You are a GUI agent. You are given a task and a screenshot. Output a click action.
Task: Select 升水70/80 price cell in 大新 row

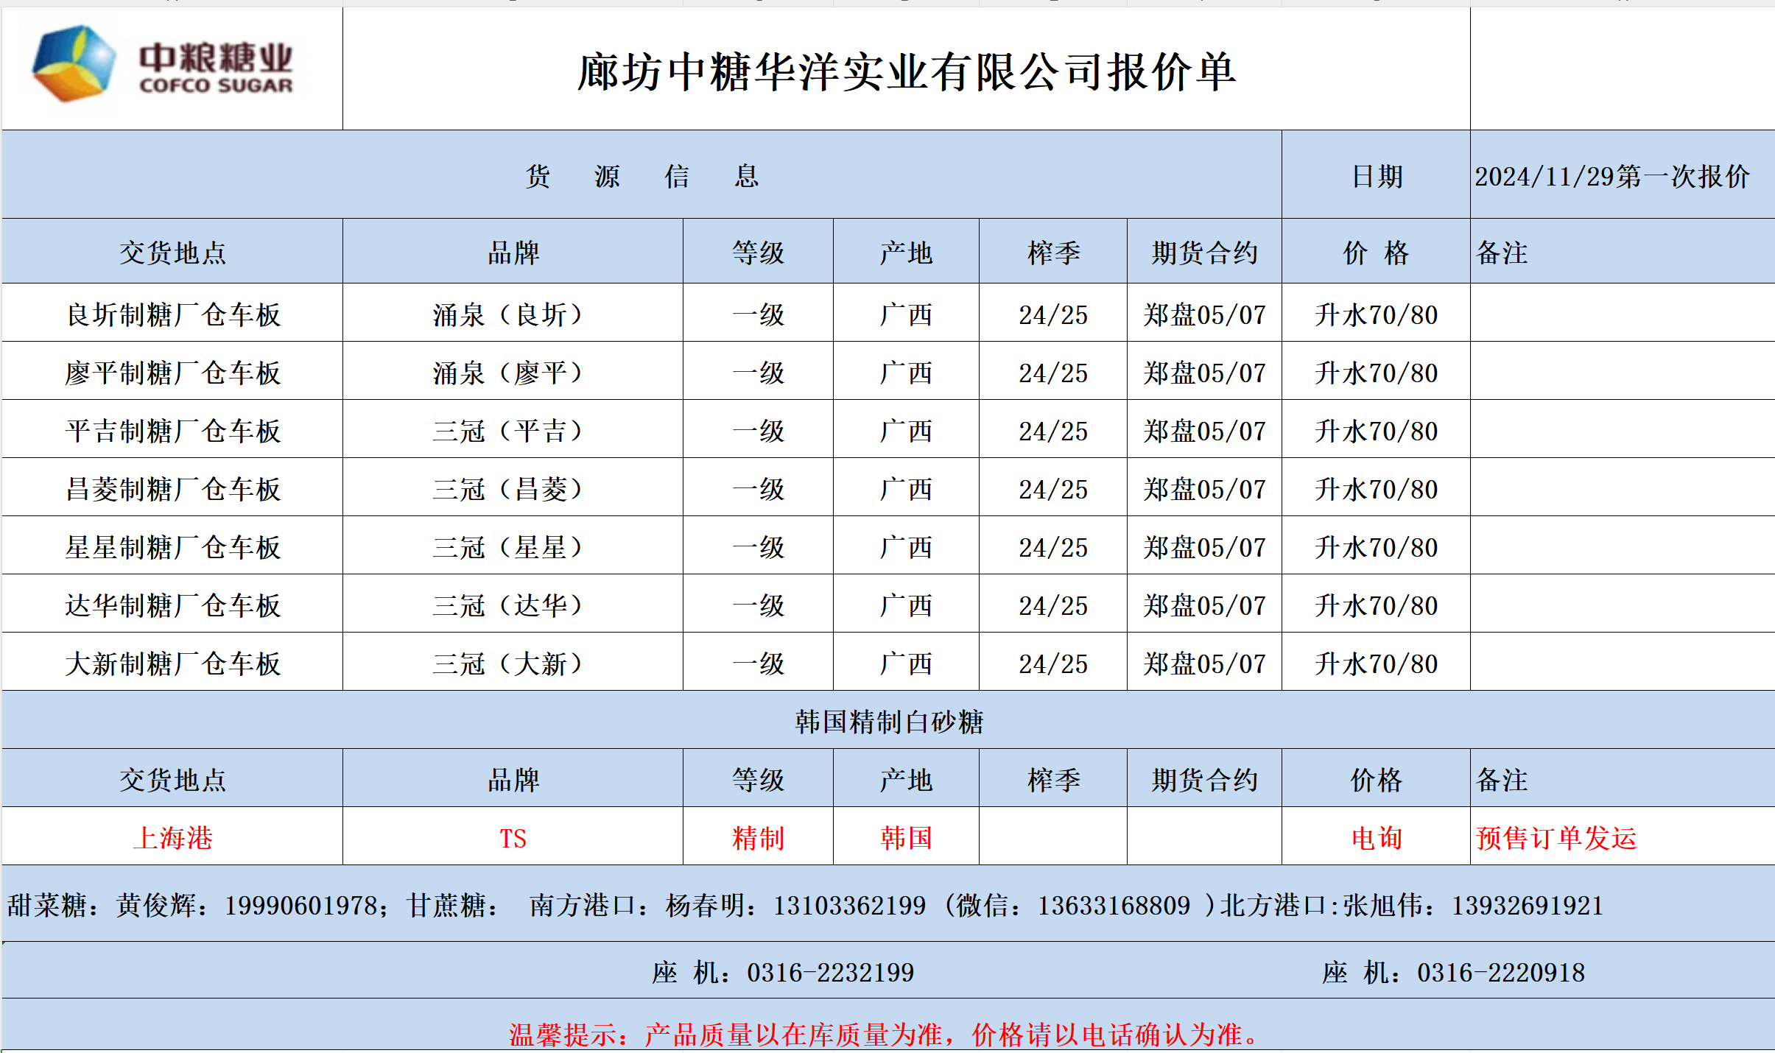(x=1376, y=663)
